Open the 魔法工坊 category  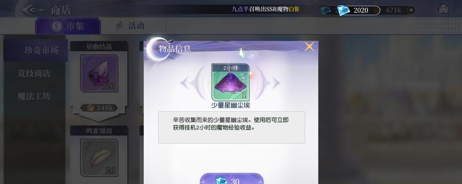pos(34,96)
